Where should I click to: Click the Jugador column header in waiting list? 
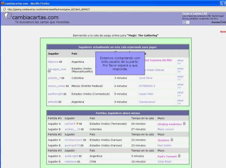(53, 54)
